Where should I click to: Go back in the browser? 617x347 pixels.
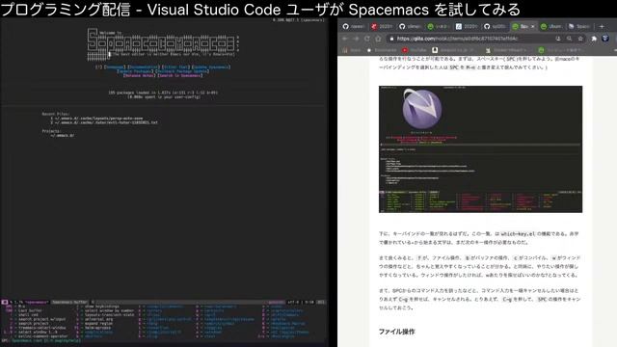[x=345, y=39]
